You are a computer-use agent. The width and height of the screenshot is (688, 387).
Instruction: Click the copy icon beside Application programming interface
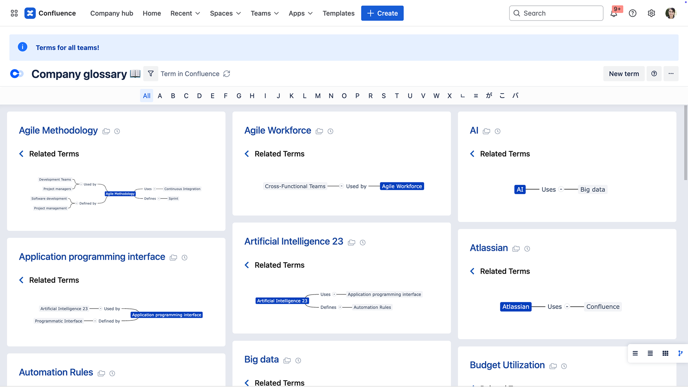tap(173, 257)
